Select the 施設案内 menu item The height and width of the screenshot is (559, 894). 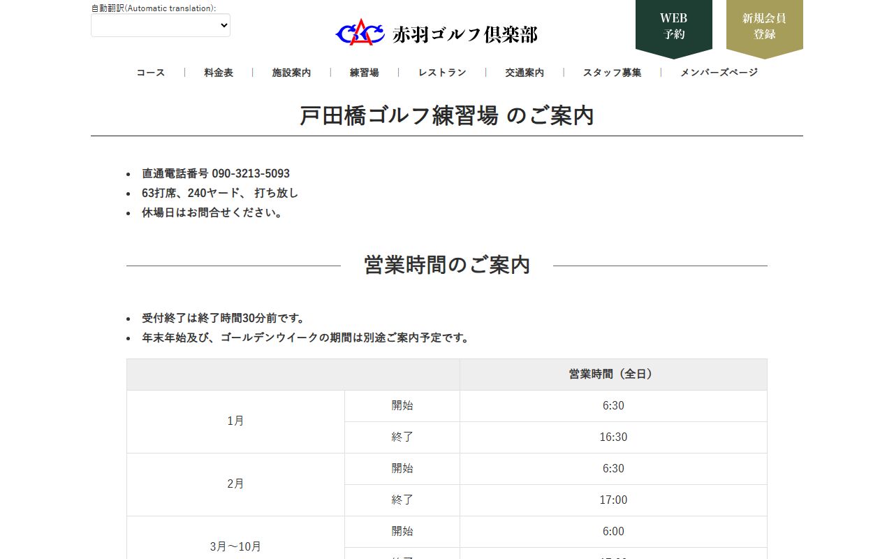click(x=291, y=73)
